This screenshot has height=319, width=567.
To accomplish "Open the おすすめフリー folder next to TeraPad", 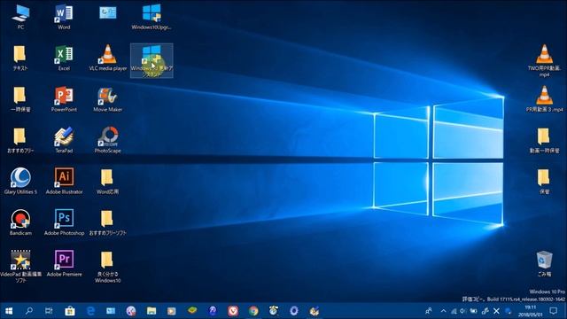I will pyautogui.click(x=20, y=140).
